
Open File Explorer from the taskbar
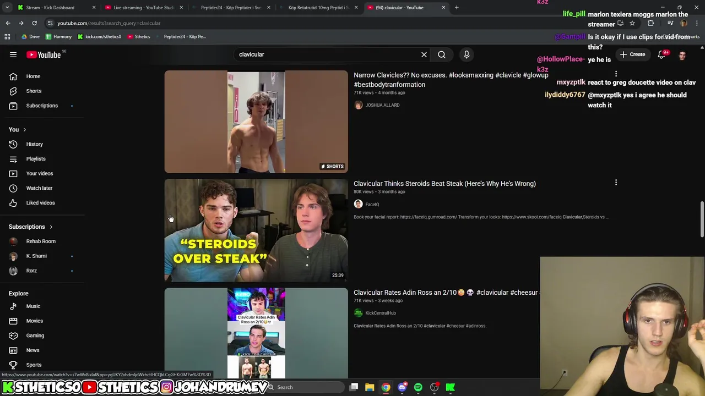click(370, 387)
